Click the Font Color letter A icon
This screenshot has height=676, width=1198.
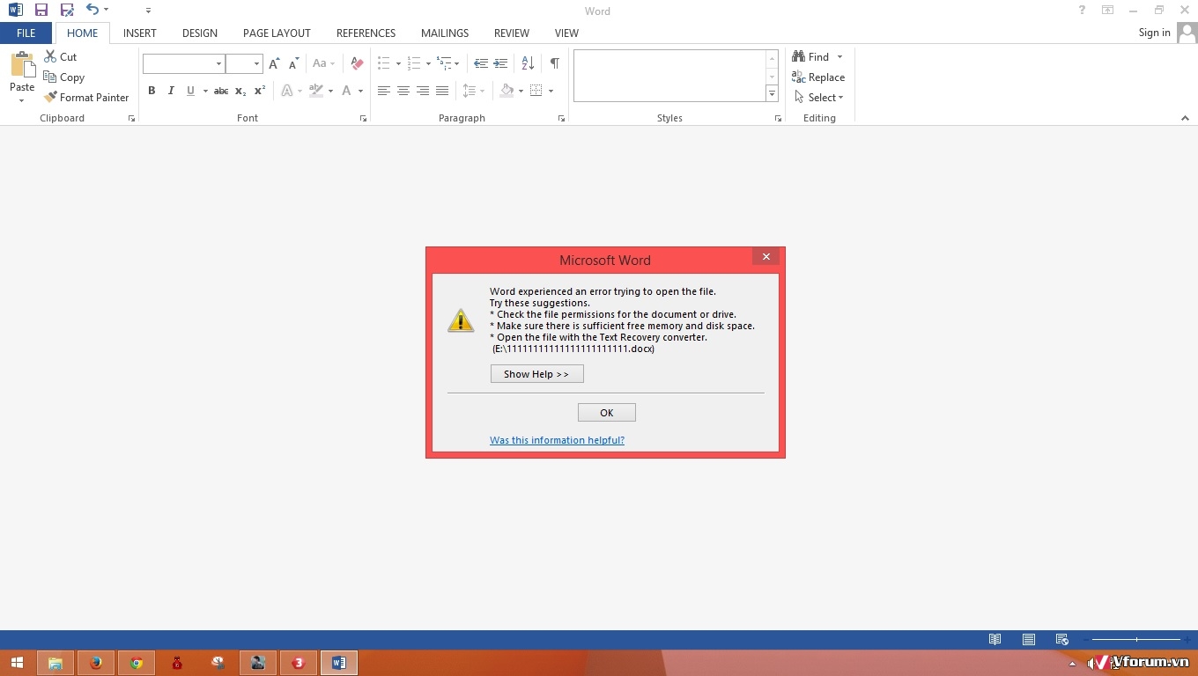pyautogui.click(x=347, y=91)
